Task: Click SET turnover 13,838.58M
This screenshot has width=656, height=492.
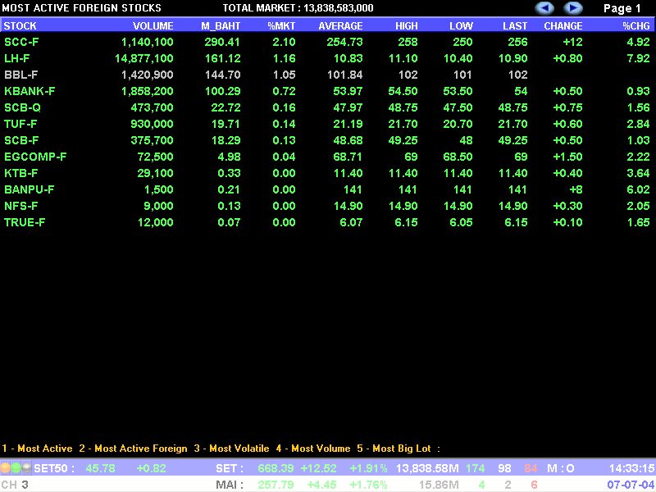Action: pyautogui.click(x=427, y=468)
